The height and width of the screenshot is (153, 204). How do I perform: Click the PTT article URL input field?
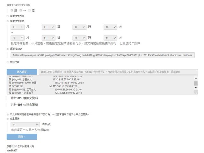pos(118,72)
